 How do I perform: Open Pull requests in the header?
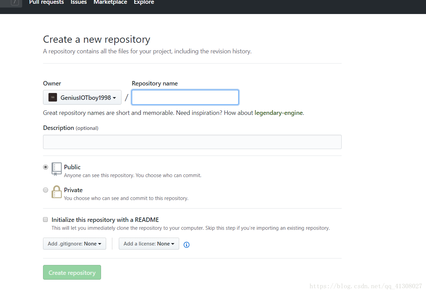tap(46, 2)
